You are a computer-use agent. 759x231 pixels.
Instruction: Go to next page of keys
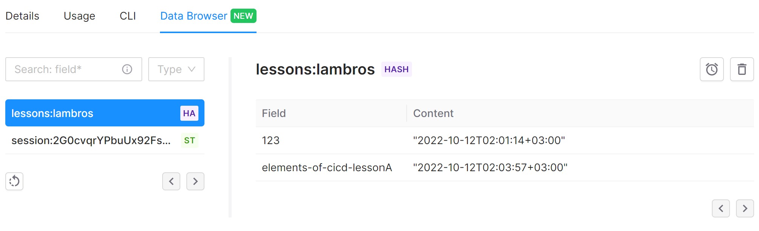[195, 181]
